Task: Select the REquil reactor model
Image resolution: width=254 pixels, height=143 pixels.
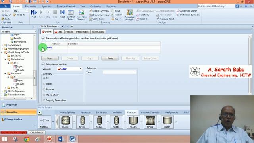Action: (x=99, y=122)
